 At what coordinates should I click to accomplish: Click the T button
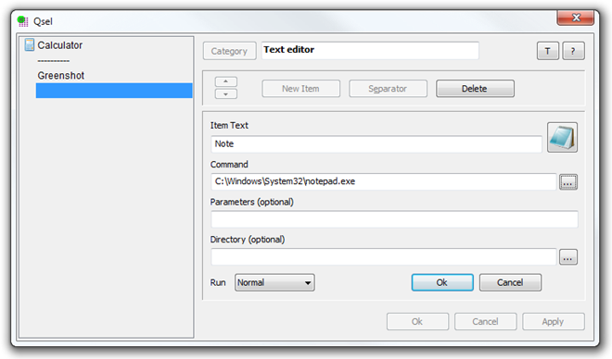coord(548,51)
